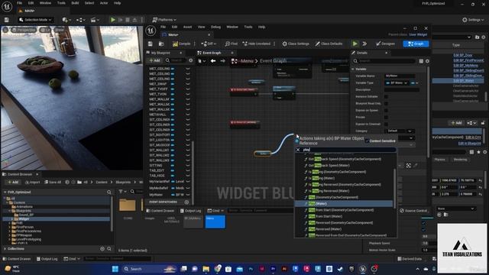Expand the Collections section
This screenshot has height=275, width=489.
(x=5, y=249)
